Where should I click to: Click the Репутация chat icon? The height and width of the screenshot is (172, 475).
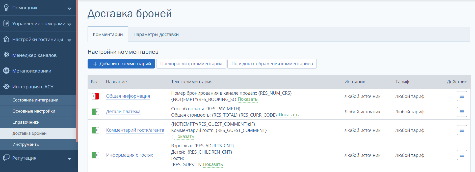coord(6,158)
